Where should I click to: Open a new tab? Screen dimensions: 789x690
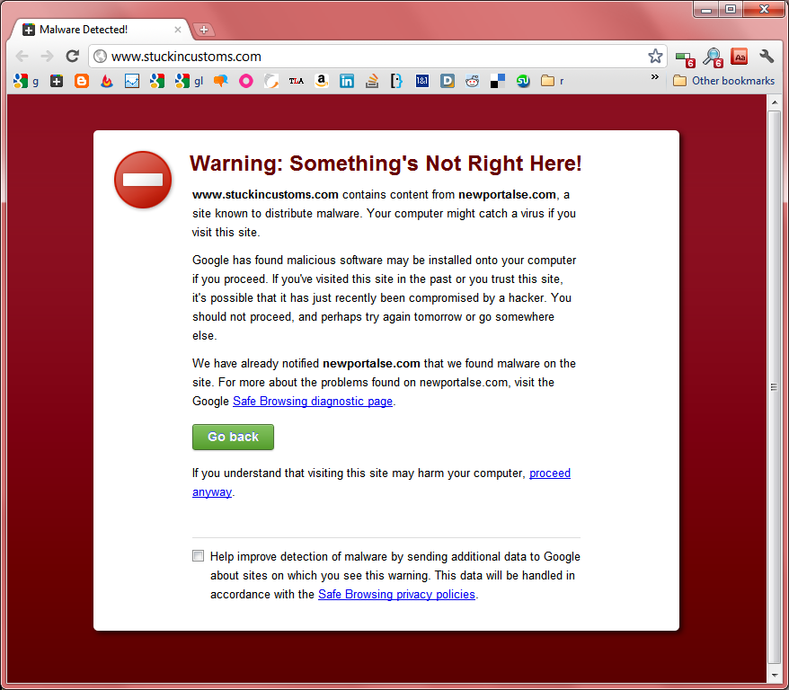coord(204,30)
